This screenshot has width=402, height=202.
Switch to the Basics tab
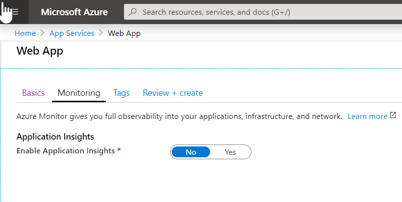[x=33, y=93]
